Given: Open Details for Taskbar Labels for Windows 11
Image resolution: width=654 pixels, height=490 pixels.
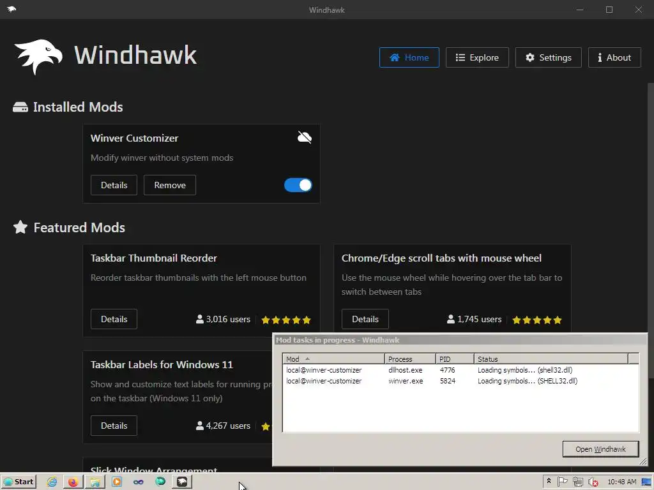Looking at the screenshot, I should 114,426.
